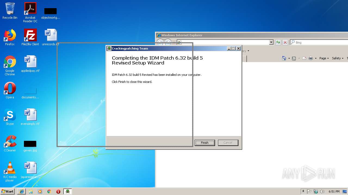Open the FileZilla Client shortcut
The width and height of the screenshot is (348, 195).
(x=30, y=37)
